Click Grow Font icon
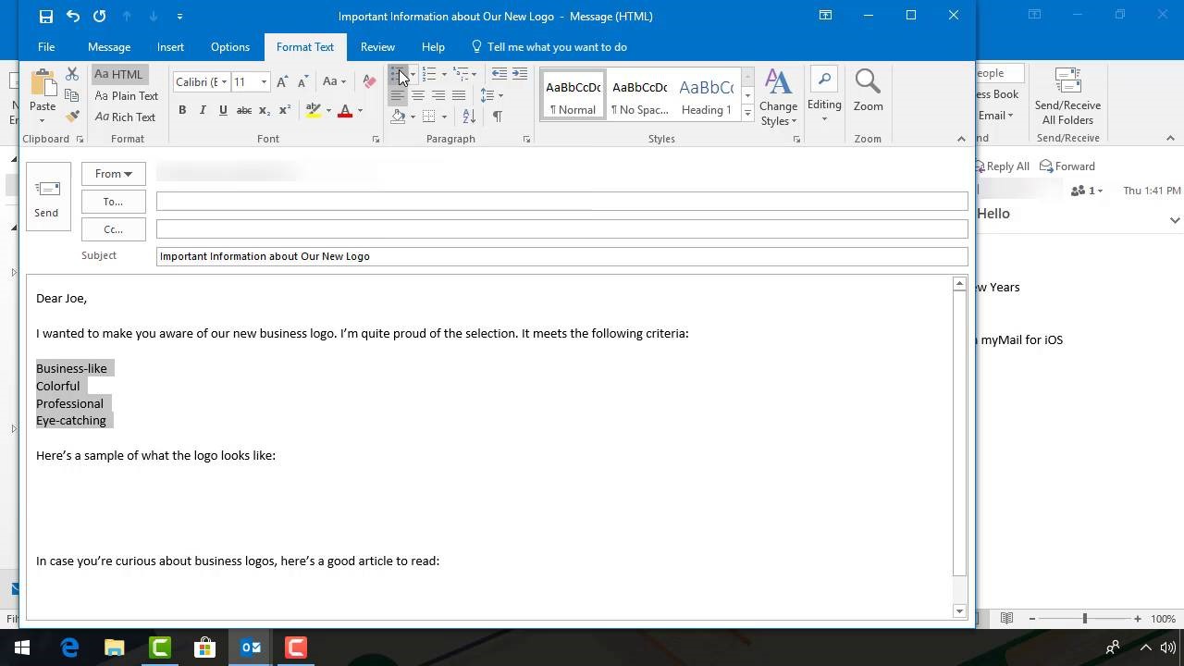1184x666 pixels. click(x=282, y=81)
